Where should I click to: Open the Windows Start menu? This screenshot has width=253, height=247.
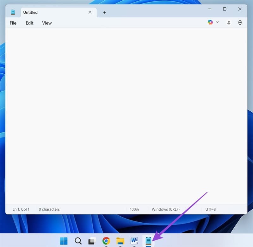64,241
